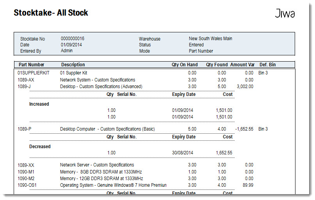Click the Part Number column header
Image resolution: width=315 pixels, height=200 pixels.
point(31,65)
